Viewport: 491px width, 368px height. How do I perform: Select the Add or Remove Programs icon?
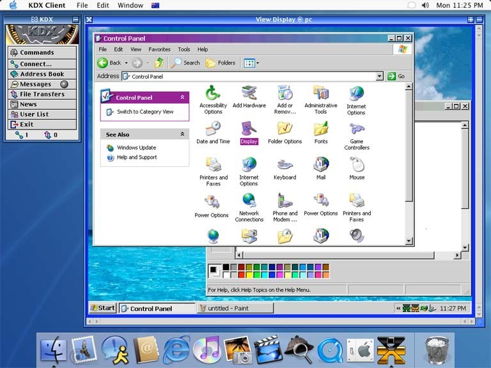pos(284,100)
